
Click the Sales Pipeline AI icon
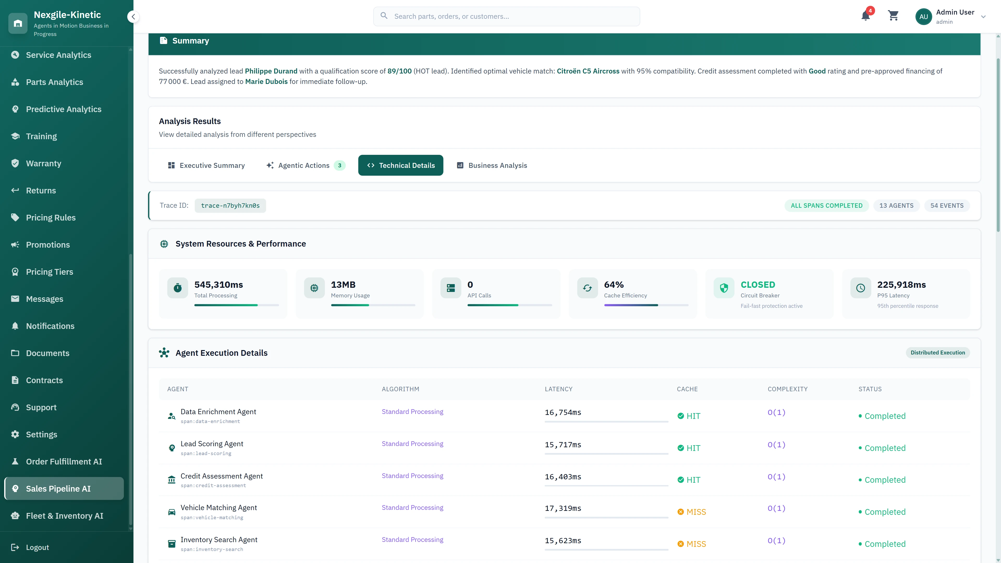pyautogui.click(x=15, y=488)
